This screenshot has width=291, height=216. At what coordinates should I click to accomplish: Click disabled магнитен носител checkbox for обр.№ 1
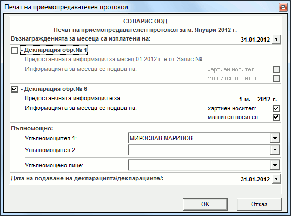pyautogui.click(x=276, y=78)
